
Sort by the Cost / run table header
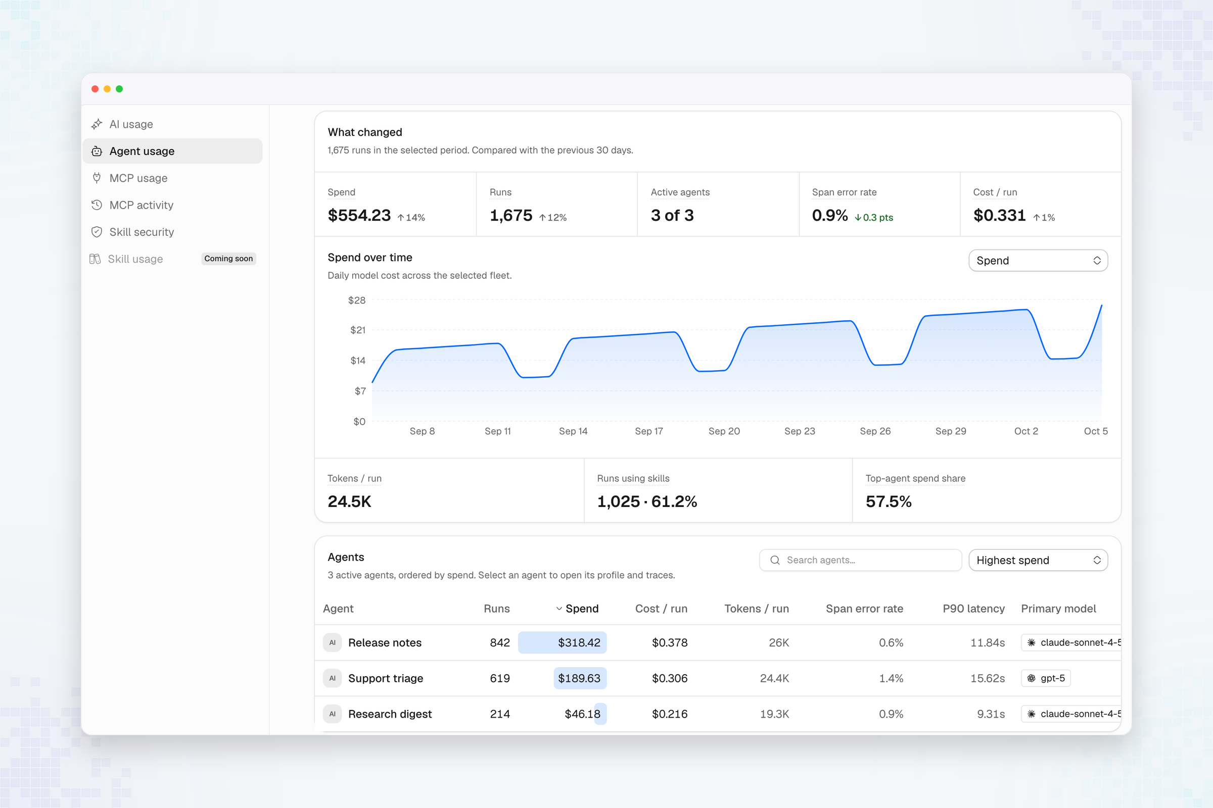(661, 609)
